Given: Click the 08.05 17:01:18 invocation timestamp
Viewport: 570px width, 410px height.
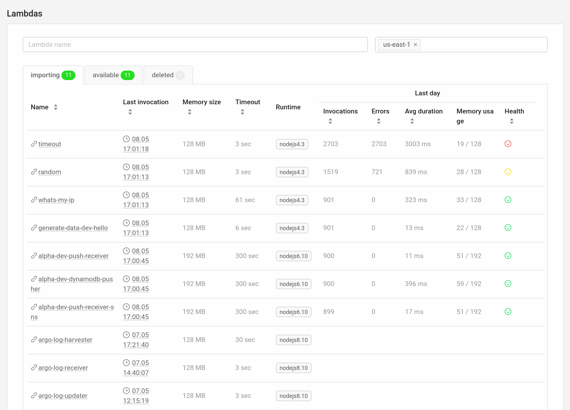Looking at the screenshot, I should tap(136, 144).
